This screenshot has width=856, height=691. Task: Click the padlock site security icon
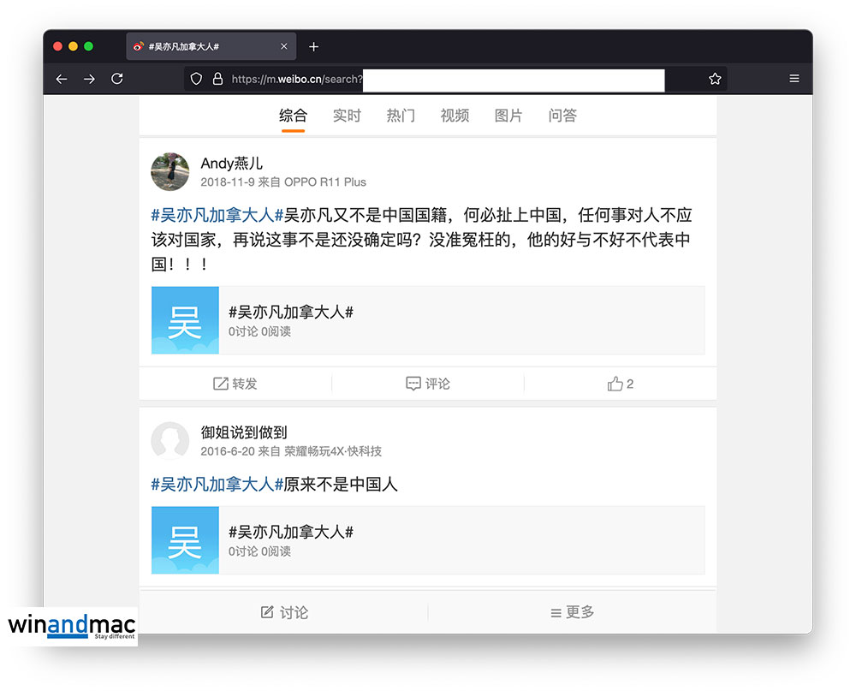point(217,79)
